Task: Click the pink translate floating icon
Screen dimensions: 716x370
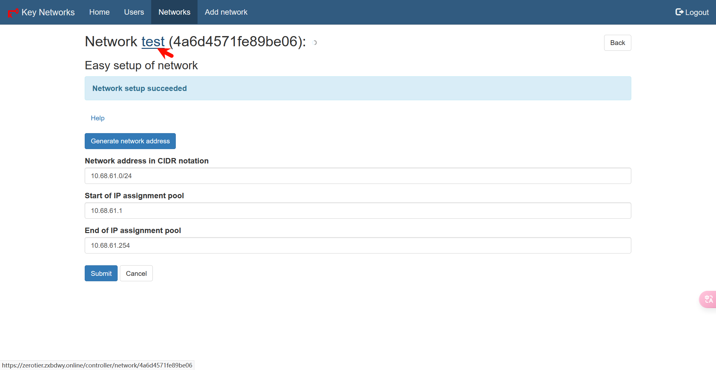Action: (708, 299)
